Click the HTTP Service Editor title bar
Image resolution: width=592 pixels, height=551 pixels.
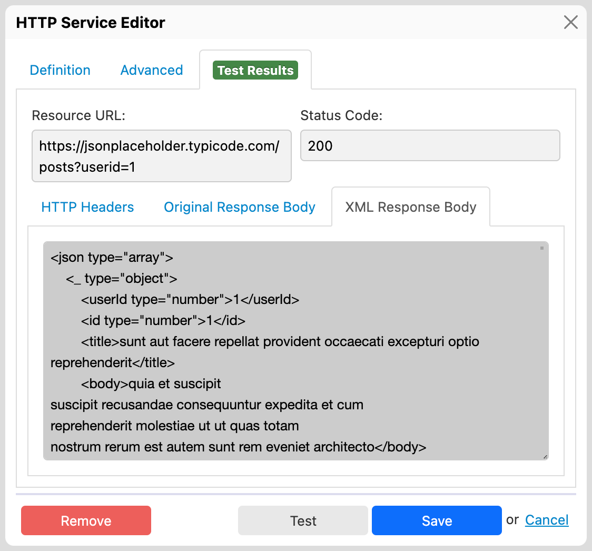[x=90, y=22]
